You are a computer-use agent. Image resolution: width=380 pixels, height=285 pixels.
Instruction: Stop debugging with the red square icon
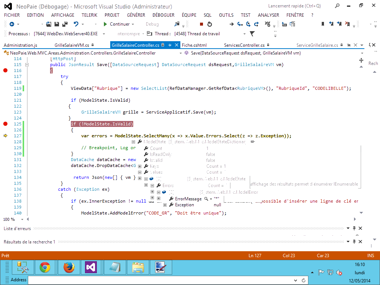click(201, 24)
